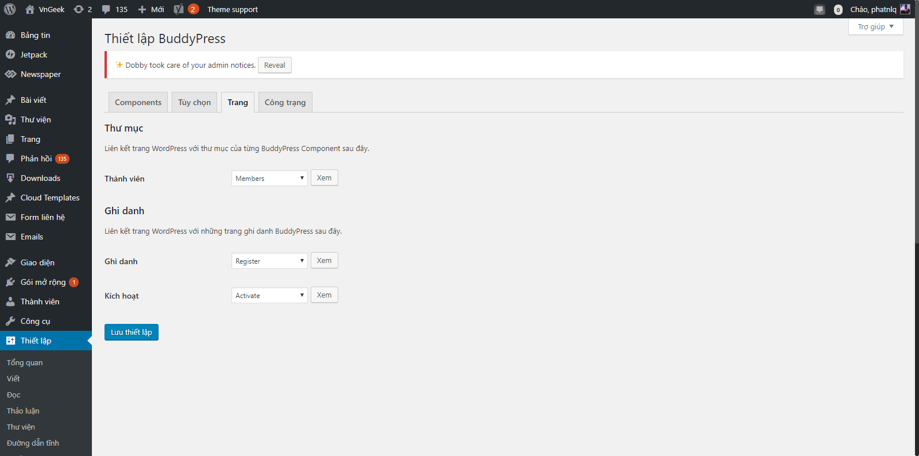The image size is (919, 456).
Task: View the Activate page with Xem
Action: click(x=324, y=295)
